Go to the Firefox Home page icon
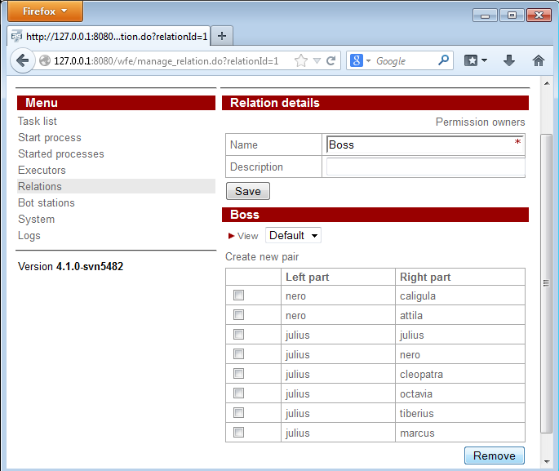The width and height of the screenshot is (559, 471). [538, 60]
